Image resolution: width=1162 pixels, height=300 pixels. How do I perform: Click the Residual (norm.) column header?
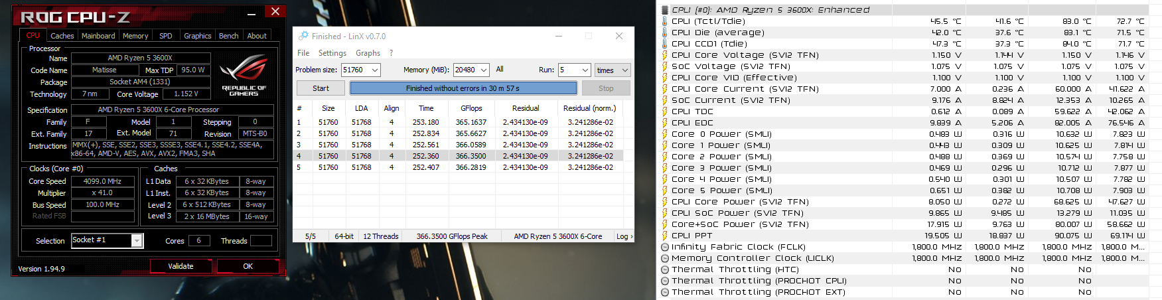(589, 108)
